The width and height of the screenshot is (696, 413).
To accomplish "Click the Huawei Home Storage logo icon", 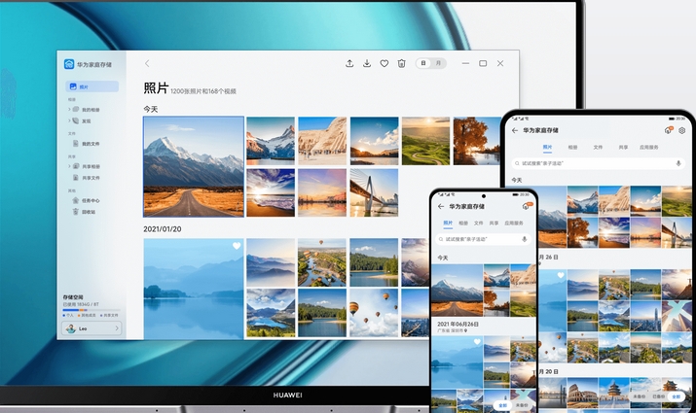I will pyautogui.click(x=69, y=64).
